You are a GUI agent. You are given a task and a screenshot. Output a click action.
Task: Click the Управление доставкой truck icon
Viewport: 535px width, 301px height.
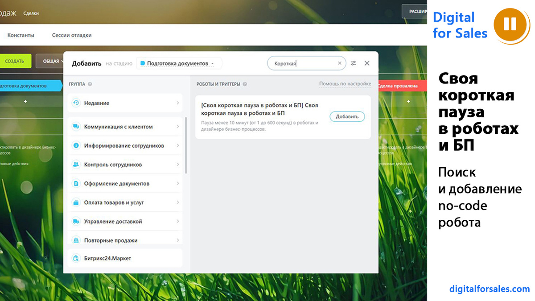coord(76,221)
